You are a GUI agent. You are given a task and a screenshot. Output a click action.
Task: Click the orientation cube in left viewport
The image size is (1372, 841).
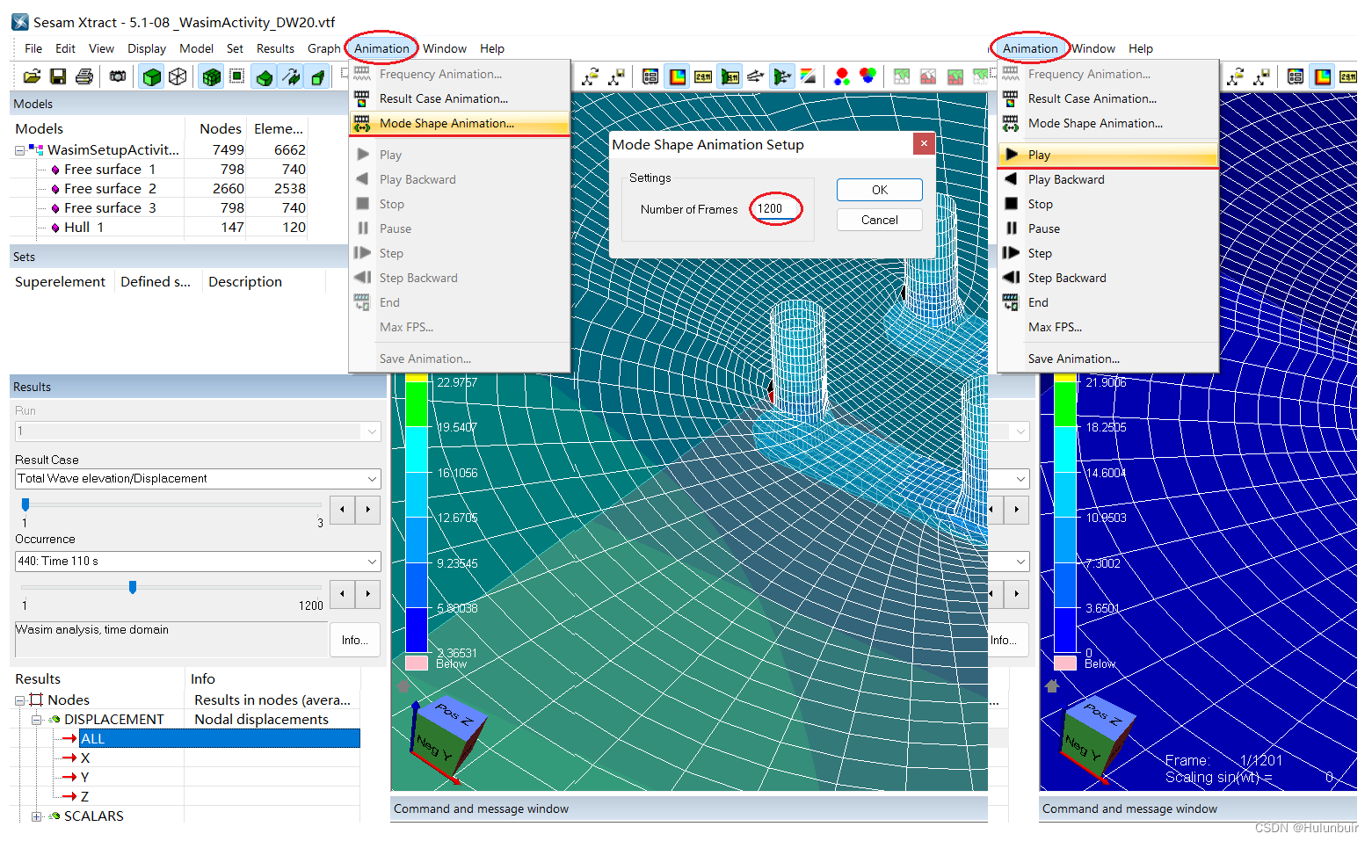tap(448, 736)
